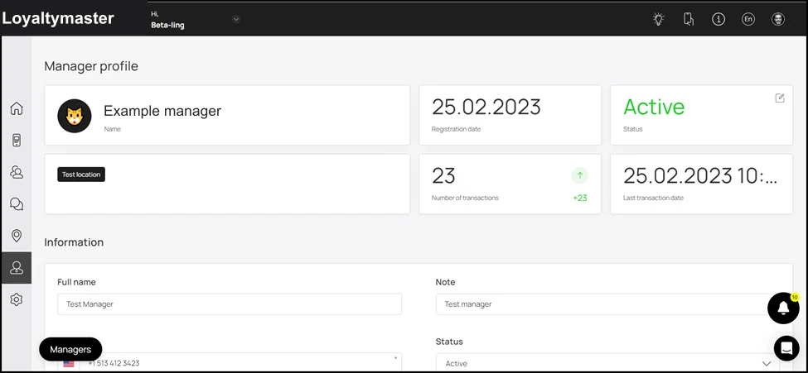Screen dimensions: 808x373
Task: Open the notifications bell button
Action: coord(783,308)
